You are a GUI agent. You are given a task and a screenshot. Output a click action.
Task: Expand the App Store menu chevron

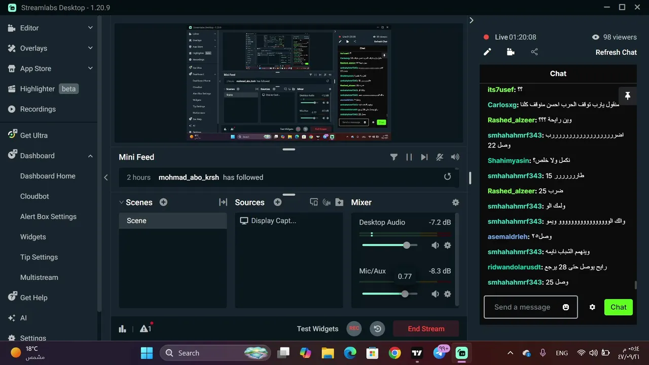tap(90, 68)
